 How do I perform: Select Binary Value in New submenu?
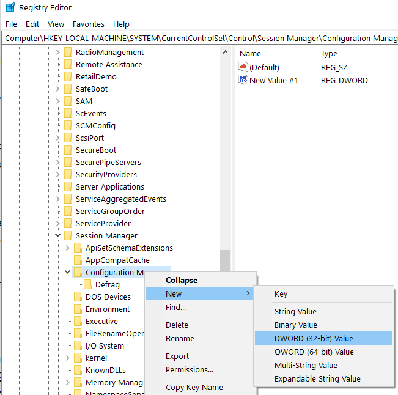click(323, 325)
